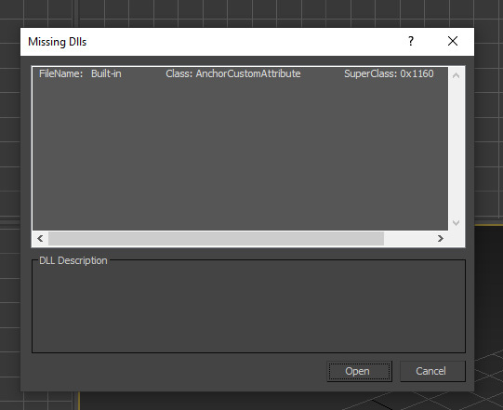Screen dimensions: 503x410
Task: Click empty track right of horizontal scrollbar thumb
Action: click(x=408, y=238)
